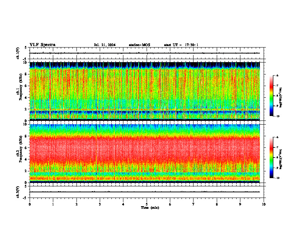Image resolution: width=297 pixels, height=229 pixels.
Task: Click the "10" tick on the time axis
Action: (264, 204)
